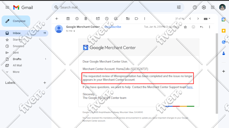
Task: Open the Starred folder
Action: pos(24,40)
